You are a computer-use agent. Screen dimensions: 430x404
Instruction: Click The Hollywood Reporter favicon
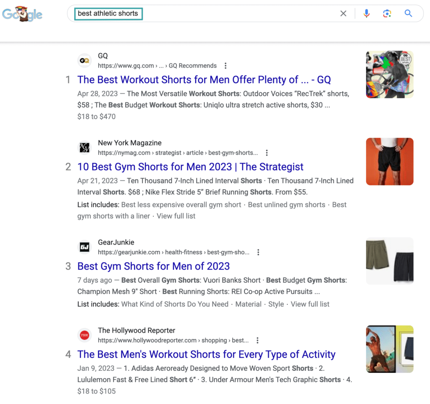pyautogui.click(x=84, y=335)
